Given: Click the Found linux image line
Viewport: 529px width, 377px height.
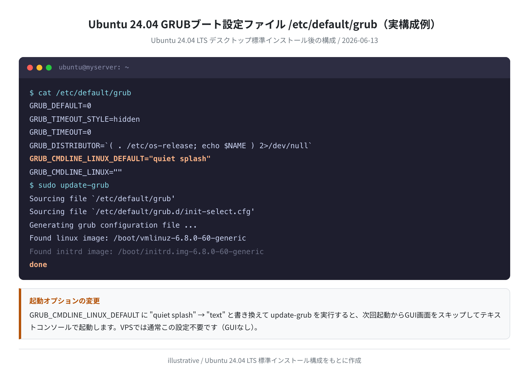Looking at the screenshot, I should tap(138, 238).
